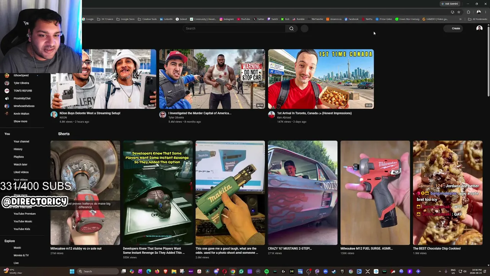Click the round voice search button
The height and width of the screenshot is (276, 490).
click(x=304, y=28)
